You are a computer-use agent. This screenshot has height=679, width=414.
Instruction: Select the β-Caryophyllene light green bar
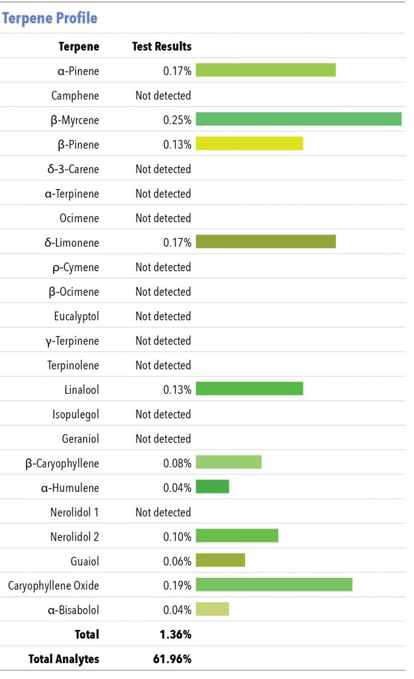click(229, 462)
